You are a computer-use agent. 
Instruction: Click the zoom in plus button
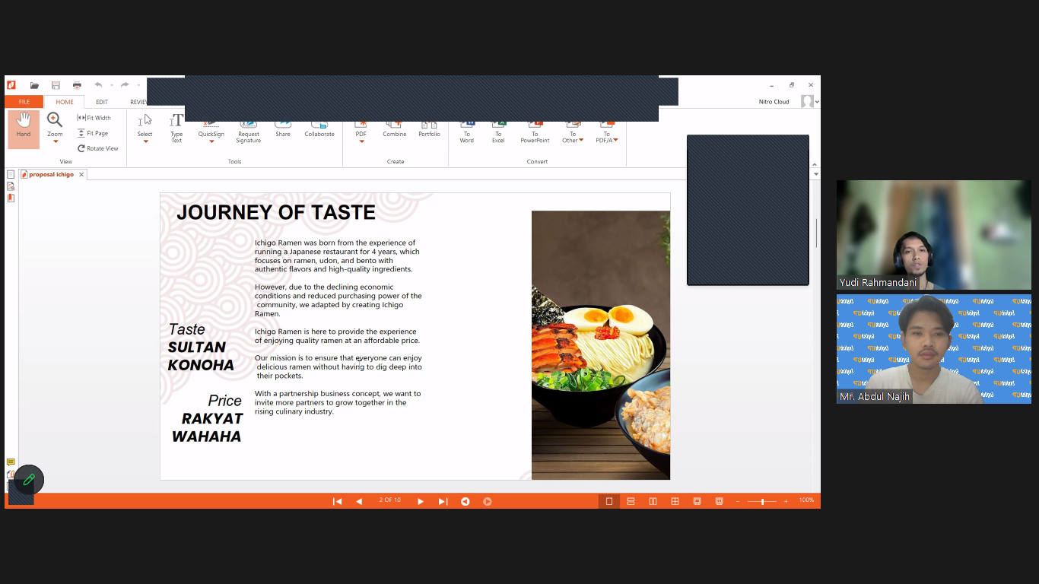[x=786, y=501]
